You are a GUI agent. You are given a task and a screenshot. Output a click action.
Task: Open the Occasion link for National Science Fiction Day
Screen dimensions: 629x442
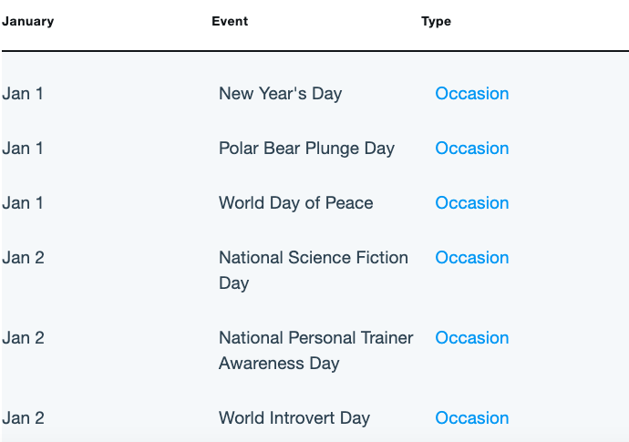pyautogui.click(x=472, y=258)
